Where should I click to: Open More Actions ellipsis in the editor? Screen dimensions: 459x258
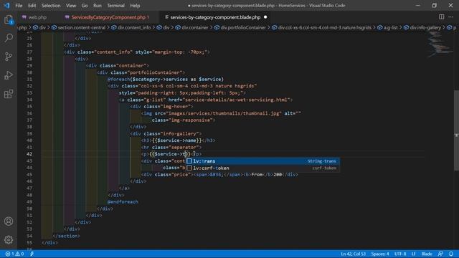click(x=451, y=17)
